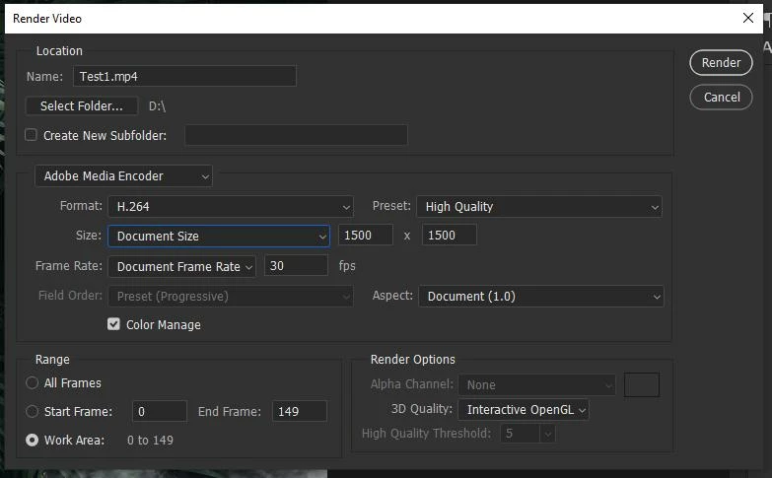This screenshot has height=478, width=772.
Task: Click the height field after the x
Action: 449,236
